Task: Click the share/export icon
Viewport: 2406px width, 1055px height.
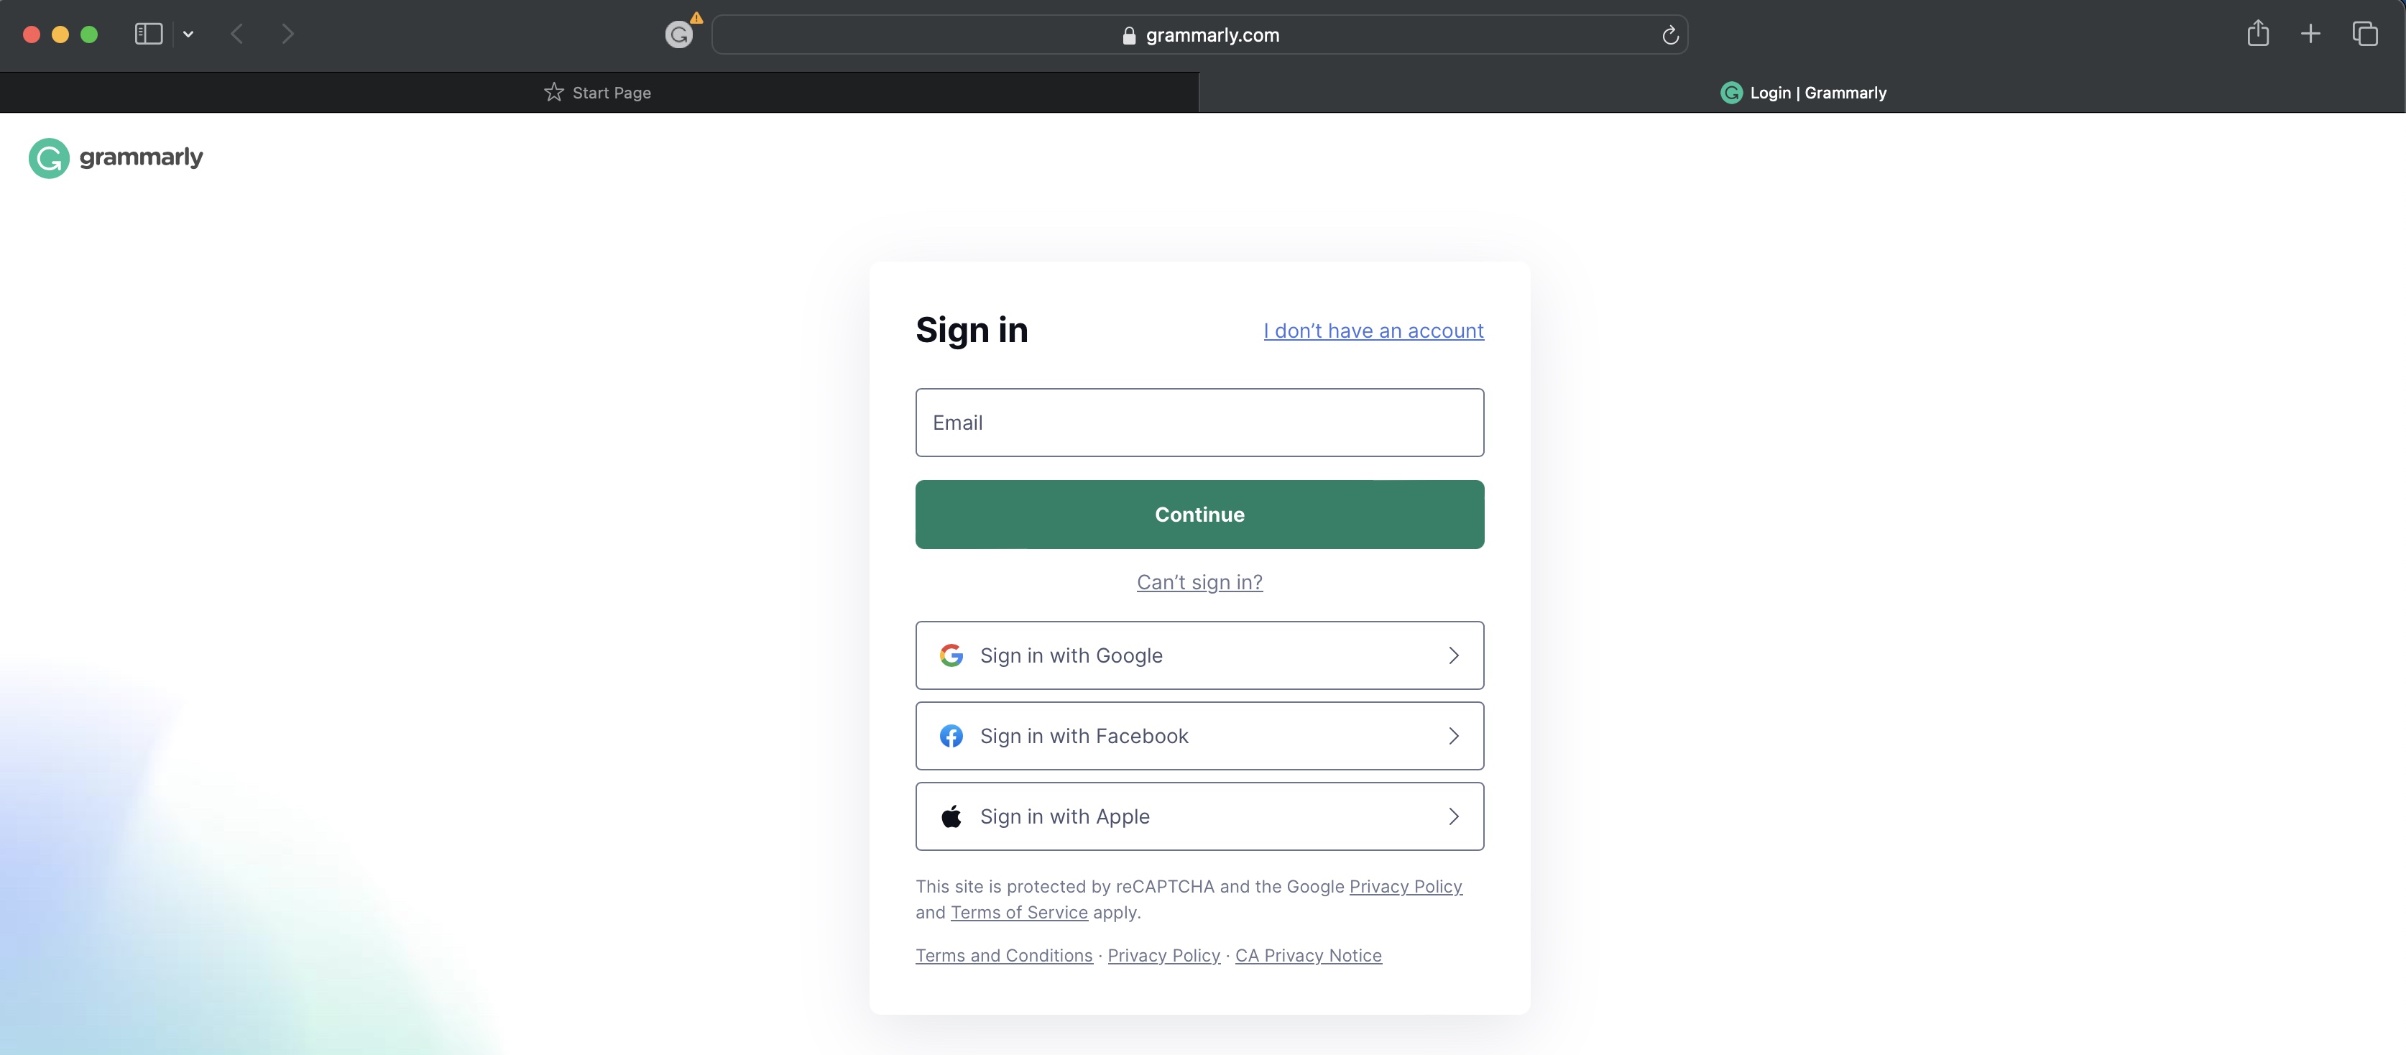Action: pos(2259,32)
